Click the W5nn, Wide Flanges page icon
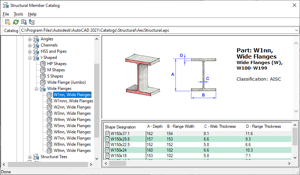The height and width of the screenshot is (175, 300). point(49,126)
